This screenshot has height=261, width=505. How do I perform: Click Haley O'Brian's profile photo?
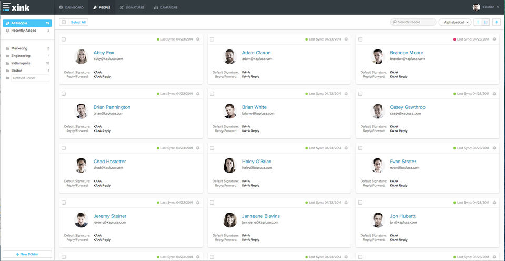point(230,166)
